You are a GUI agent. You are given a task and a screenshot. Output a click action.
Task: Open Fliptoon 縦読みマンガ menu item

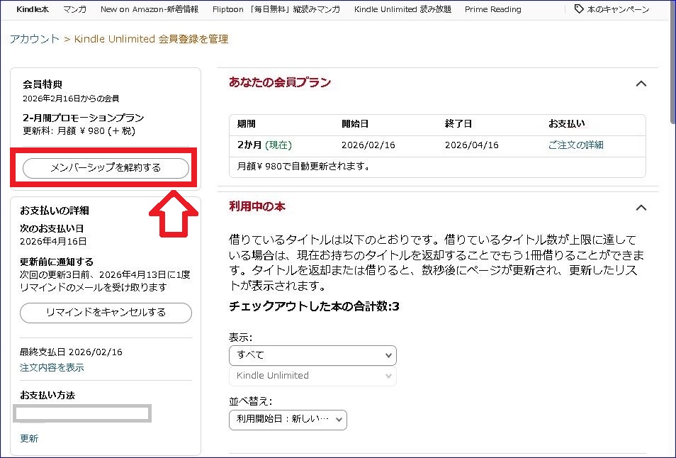pyautogui.click(x=276, y=9)
